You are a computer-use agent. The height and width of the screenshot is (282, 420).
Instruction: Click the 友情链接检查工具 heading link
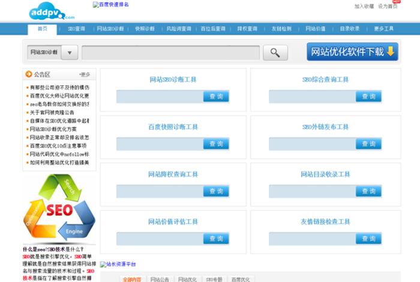[x=325, y=222]
